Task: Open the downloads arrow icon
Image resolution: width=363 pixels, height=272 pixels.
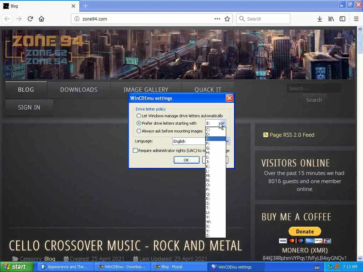Action: tap(320, 19)
